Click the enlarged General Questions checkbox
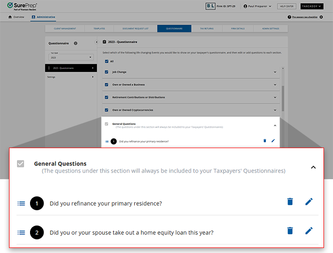333x253 pixels. click(21, 164)
